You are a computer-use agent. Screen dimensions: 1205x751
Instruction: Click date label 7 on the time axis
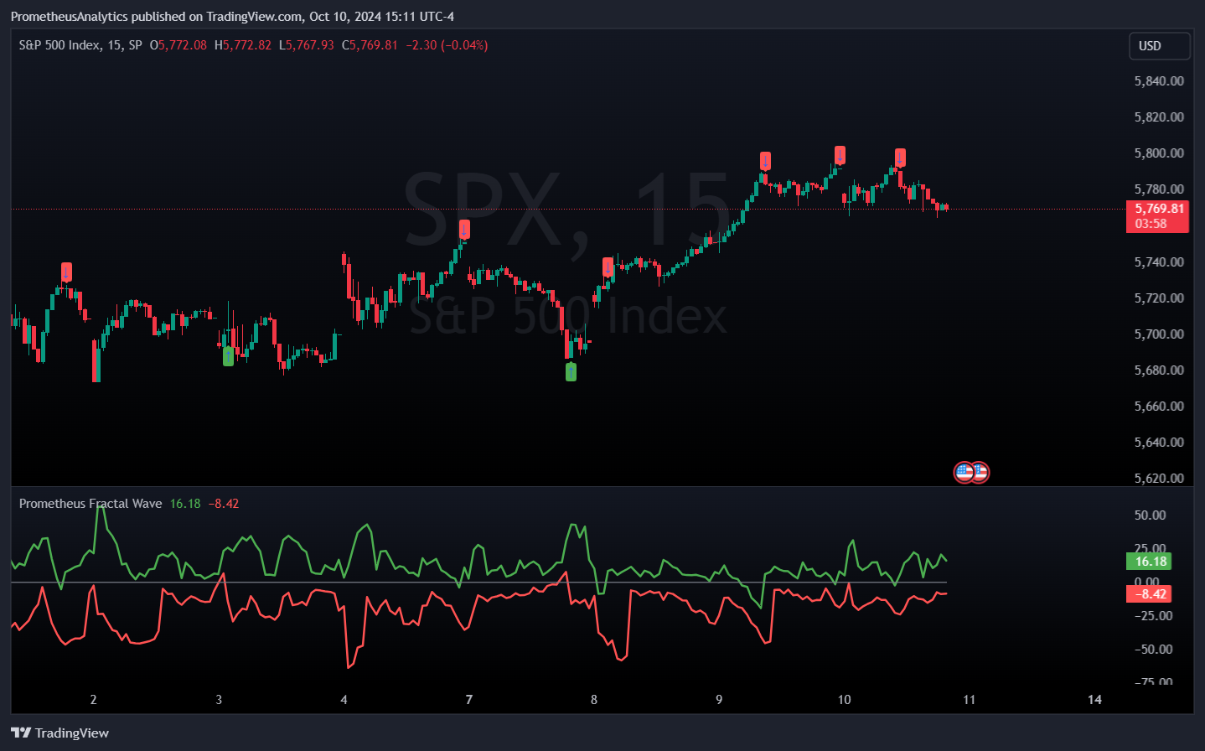click(469, 700)
